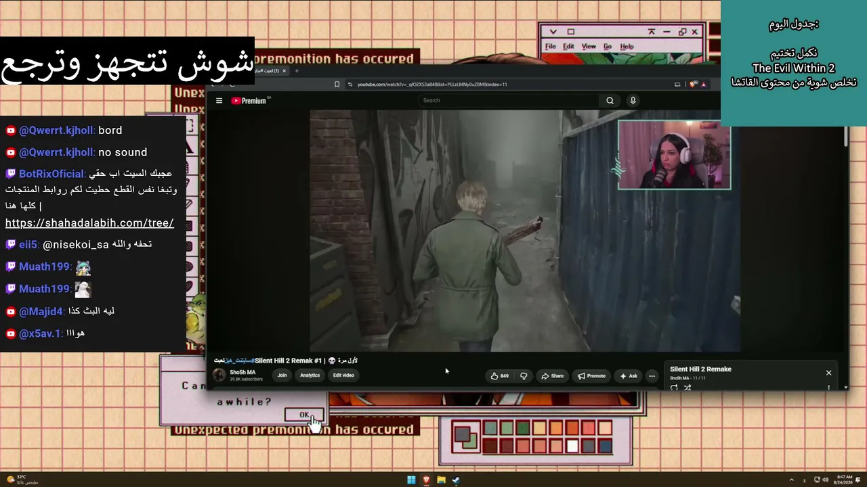Open the Edit menu in the retro window
The image size is (867, 487).
[568, 47]
